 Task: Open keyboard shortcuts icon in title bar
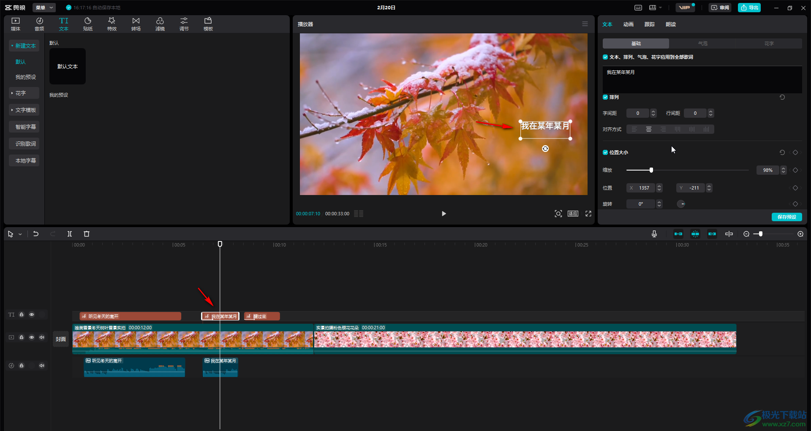(638, 8)
